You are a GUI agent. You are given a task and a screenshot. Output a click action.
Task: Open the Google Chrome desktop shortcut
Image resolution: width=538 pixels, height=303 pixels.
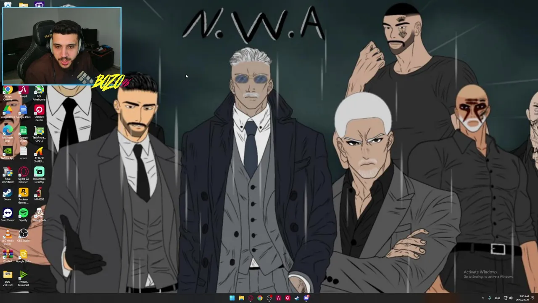(8, 93)
